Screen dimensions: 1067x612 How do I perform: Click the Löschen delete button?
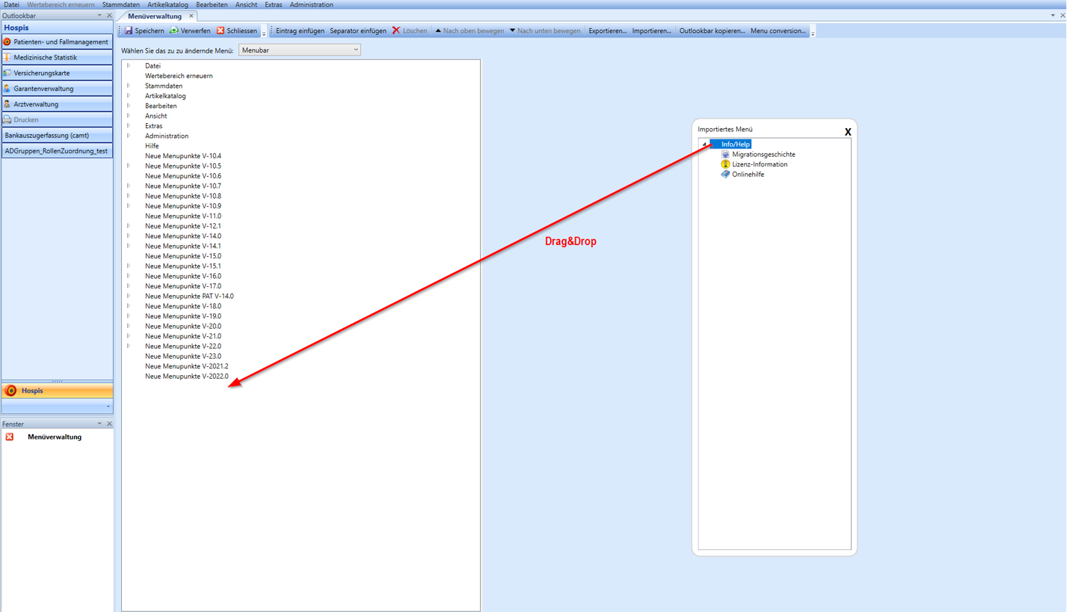pos(410,31)
